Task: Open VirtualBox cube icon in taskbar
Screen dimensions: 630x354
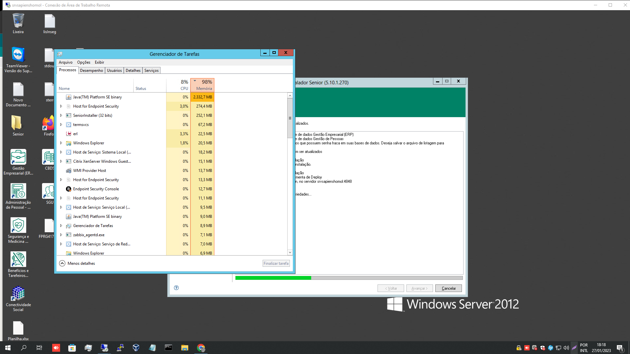Action: [x=136, y=348]
